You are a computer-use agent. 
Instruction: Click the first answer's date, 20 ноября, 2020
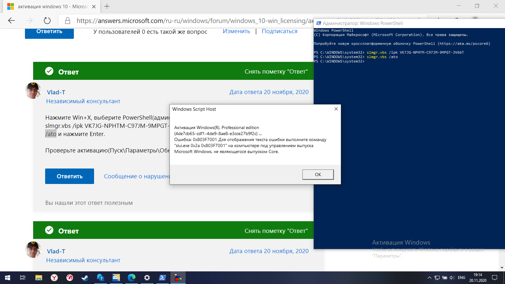269,92
